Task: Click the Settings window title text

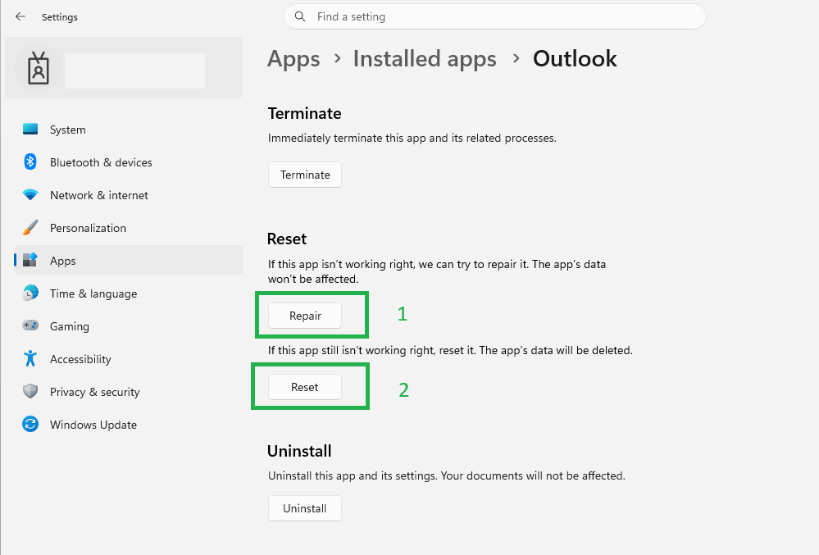Action: tap(60, 17)
